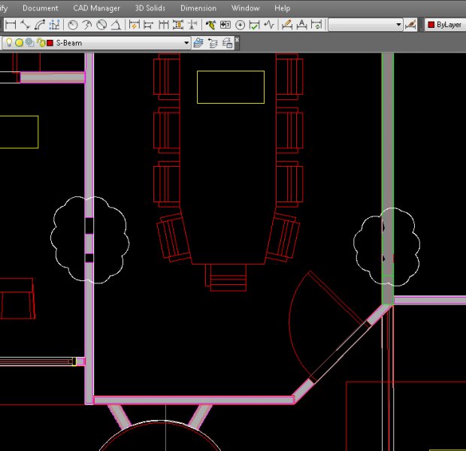Screen dimensions: 466x451
Task: Select the Aligned dimension tool
Action: 25,25
